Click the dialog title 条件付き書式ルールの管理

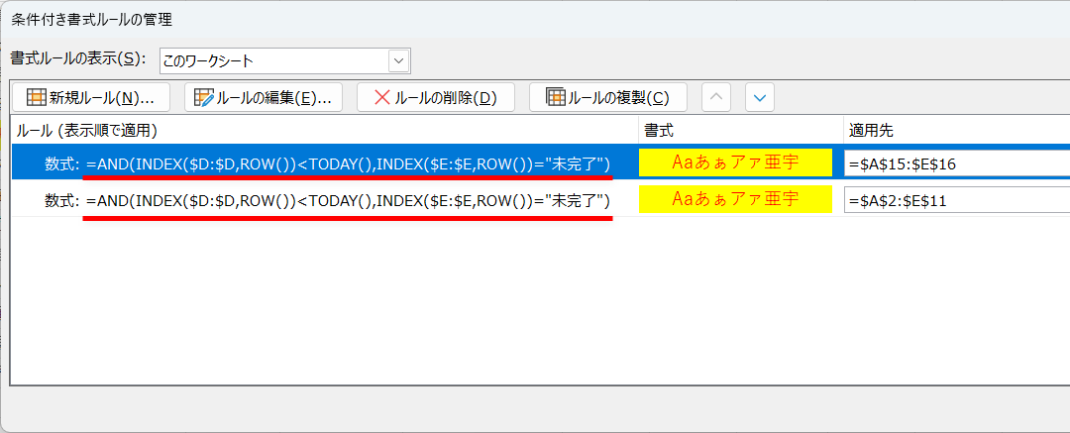[92, 20]
